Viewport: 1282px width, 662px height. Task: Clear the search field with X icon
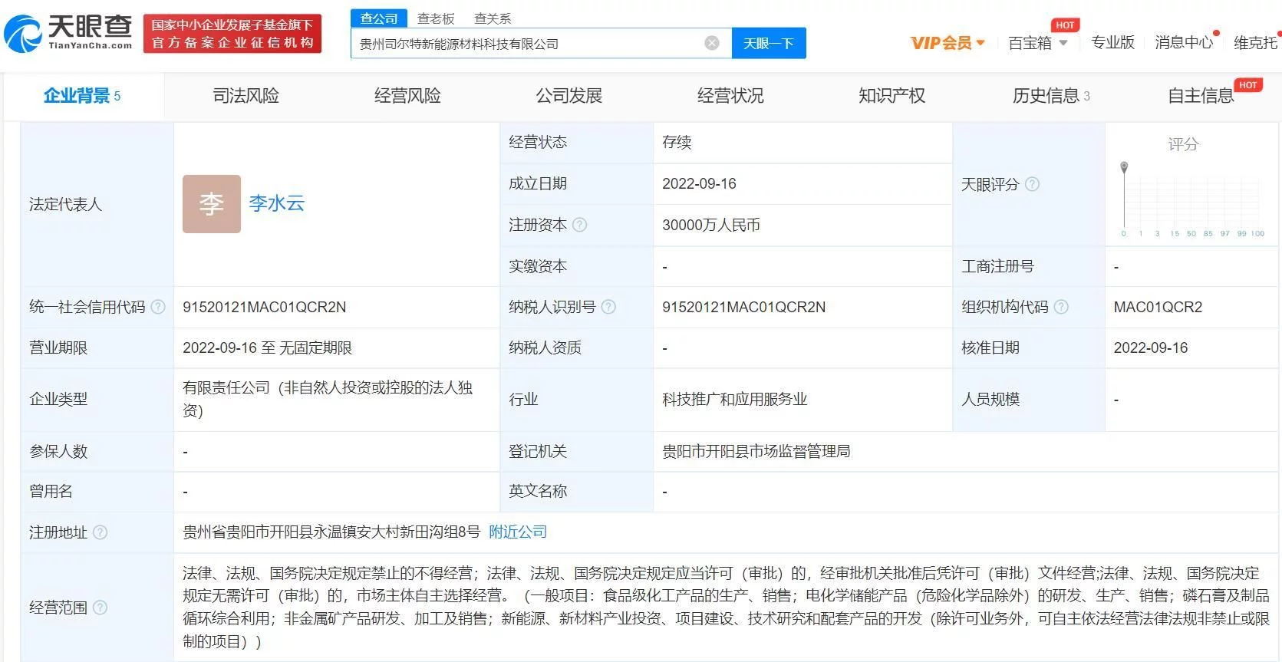point(712,43)
